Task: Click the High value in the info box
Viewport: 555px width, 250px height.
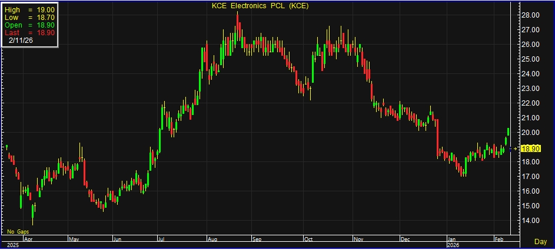Action: pyautogui.click(x=30, y=11)
